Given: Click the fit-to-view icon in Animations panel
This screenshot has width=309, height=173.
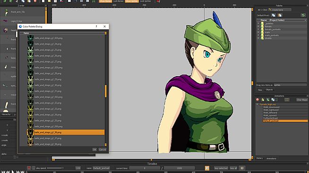Looking at the screenshot, I should coord(287,100).
